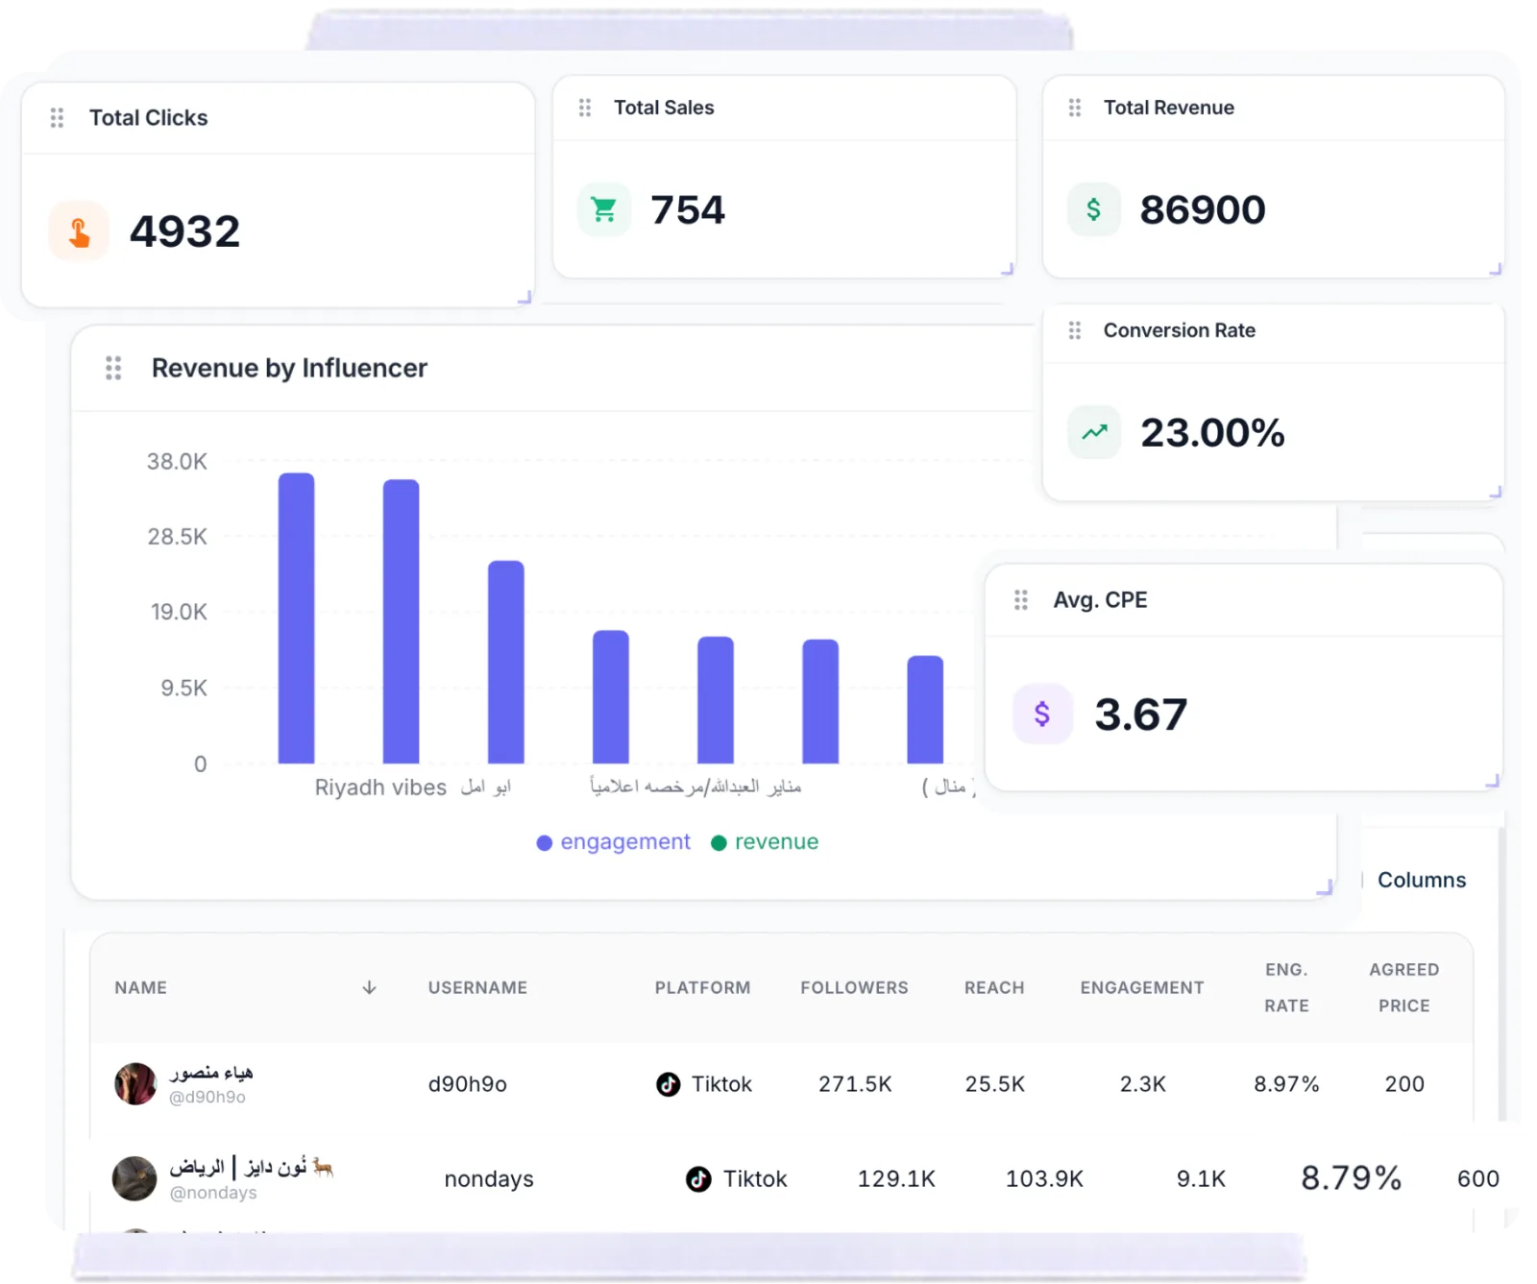Click the third bar labeled ابو امل
This screenshot has height=1284, width=1537.
click(505, 663)
